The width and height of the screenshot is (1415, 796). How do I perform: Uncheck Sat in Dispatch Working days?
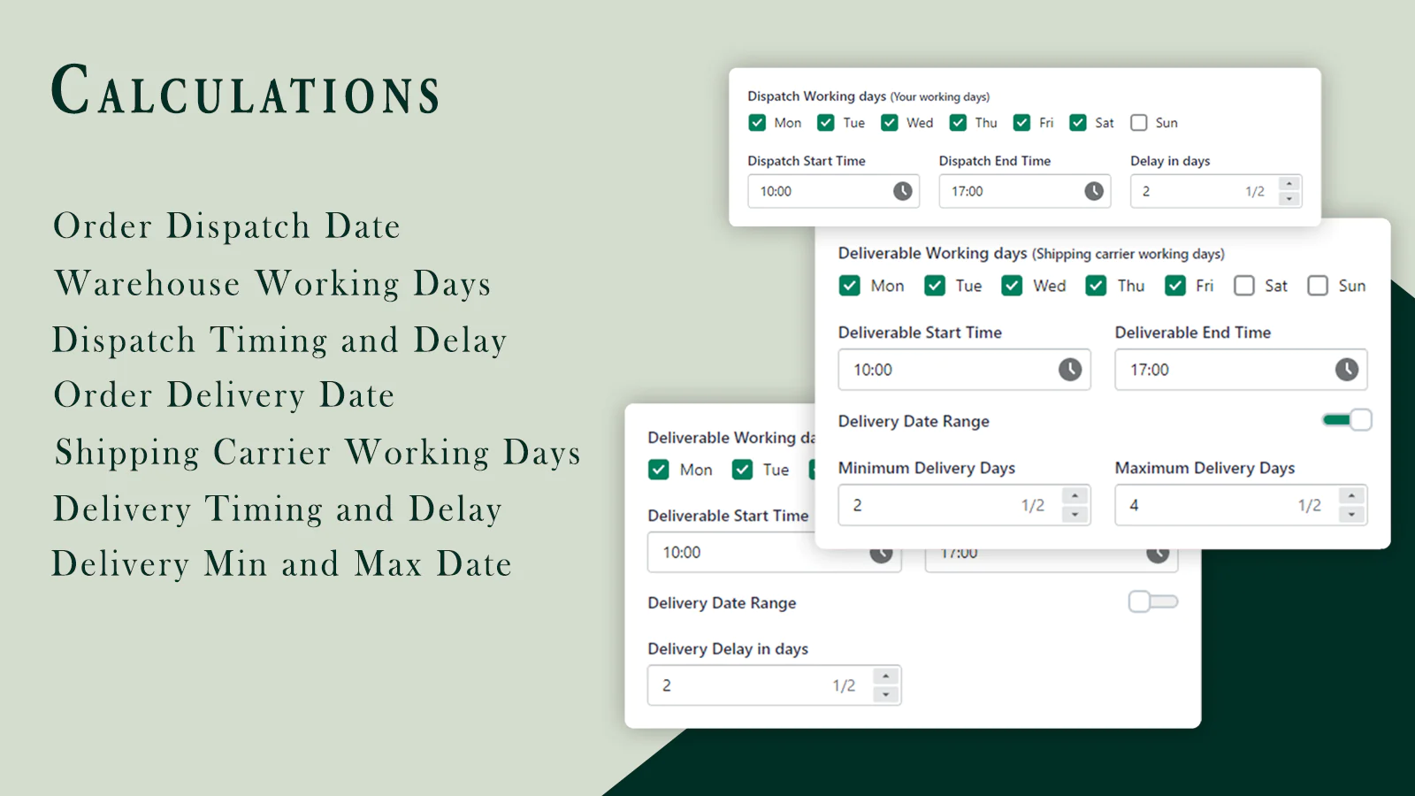[1078, 123]
